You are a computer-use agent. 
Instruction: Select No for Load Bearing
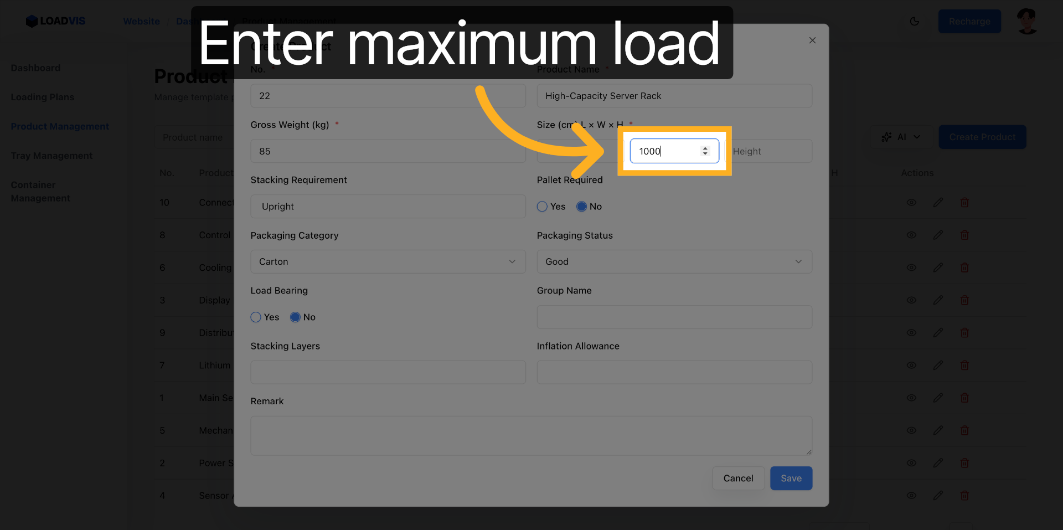(295, 317)
